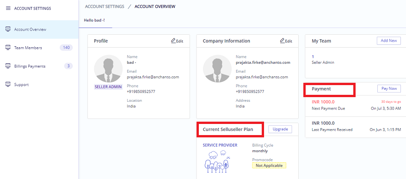Viewport: 406px width, 179px height.
Task: Click the 30 days to go text
Action: point(391,102)
